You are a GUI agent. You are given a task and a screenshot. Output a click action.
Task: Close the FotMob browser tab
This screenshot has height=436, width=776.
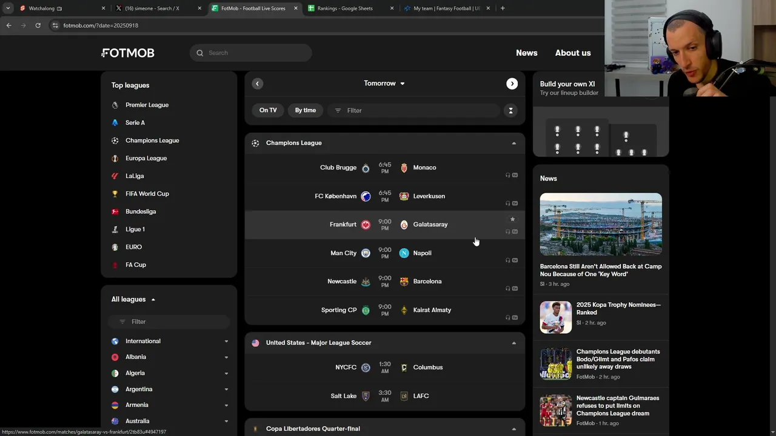296,8
